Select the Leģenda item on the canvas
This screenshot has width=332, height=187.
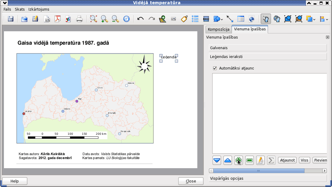pos(169,57)
